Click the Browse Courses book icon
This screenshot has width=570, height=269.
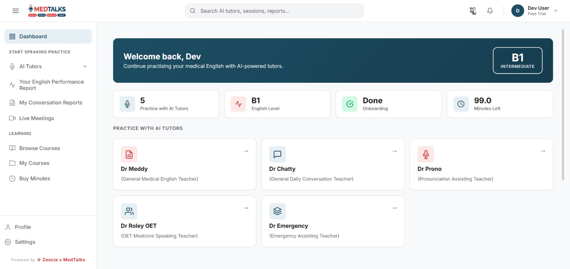pos(12,148)
